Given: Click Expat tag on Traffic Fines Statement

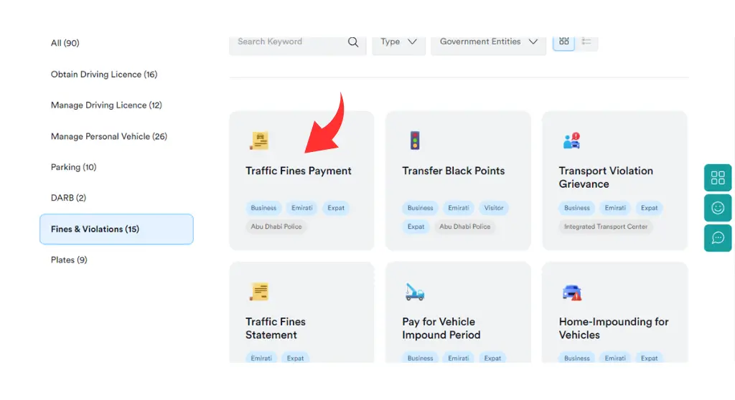Looking at the screenshot, I should 295,358.
